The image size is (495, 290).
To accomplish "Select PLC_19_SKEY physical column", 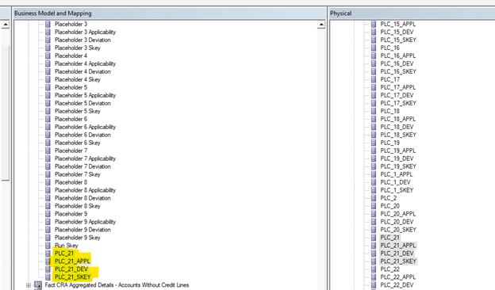I will 398,166.
